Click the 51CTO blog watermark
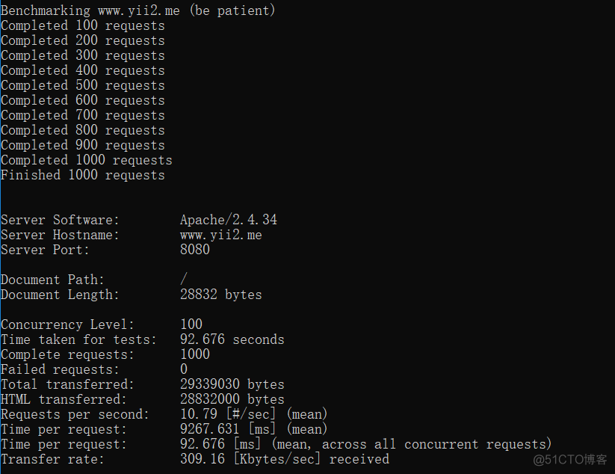The image size is (615, 474). tap(570, 460)
